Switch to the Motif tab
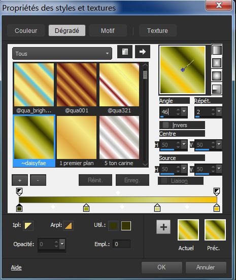 (108, 30)
